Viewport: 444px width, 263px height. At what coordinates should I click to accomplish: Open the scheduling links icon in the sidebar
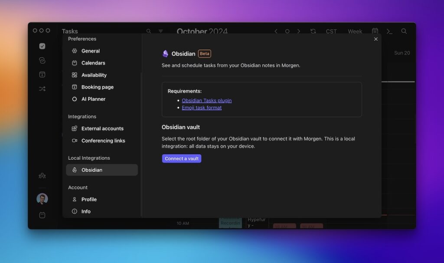click(42, 60)
